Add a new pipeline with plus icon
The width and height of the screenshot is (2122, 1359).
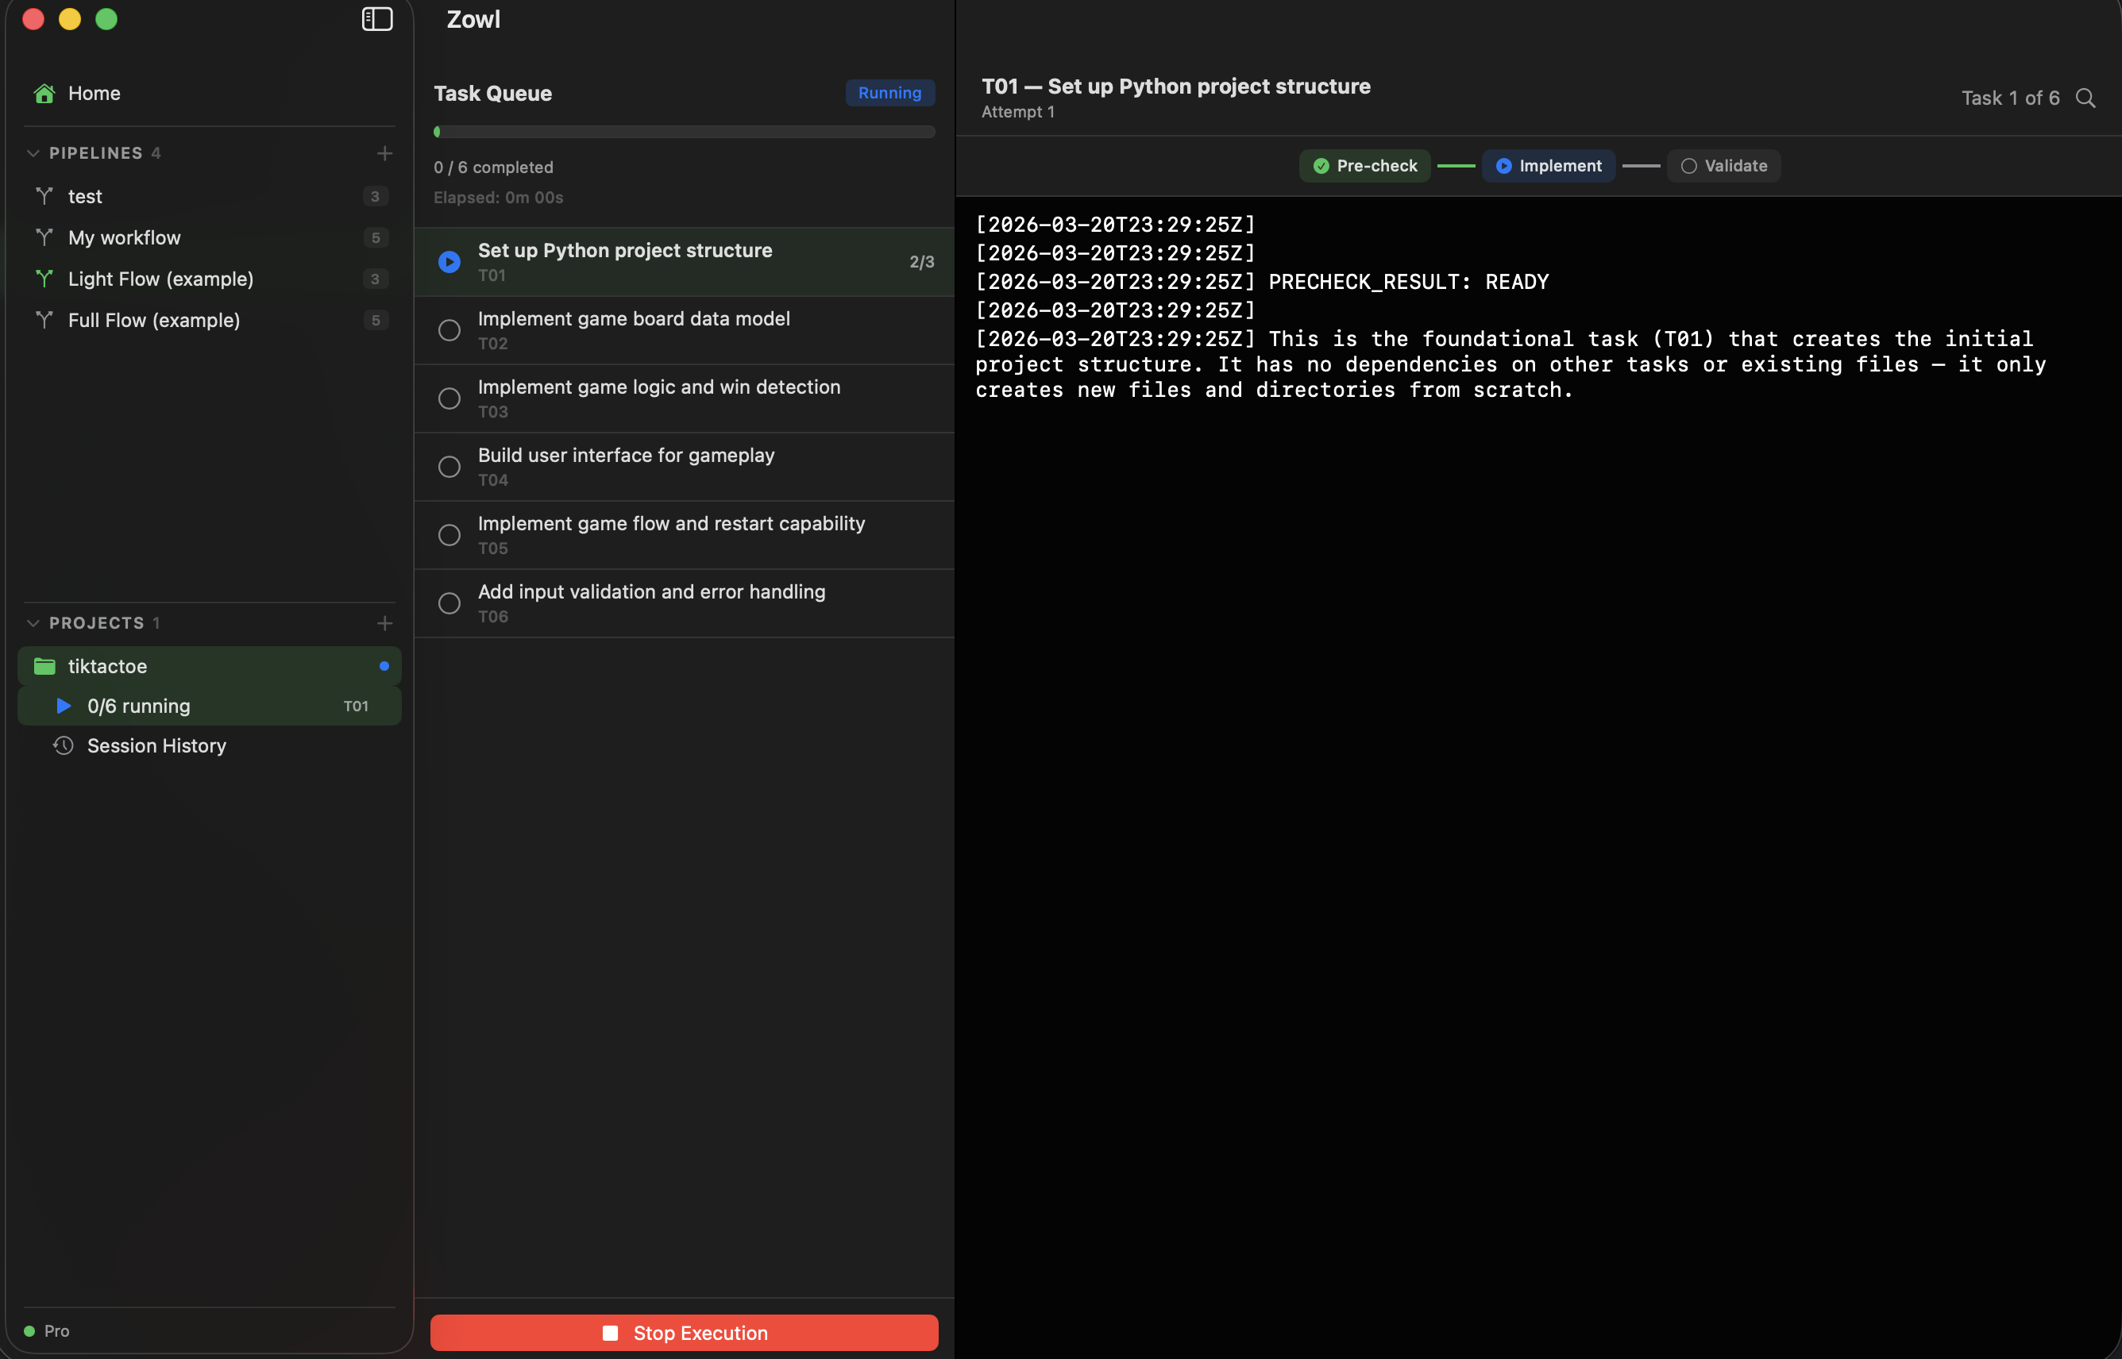(385, 153)
